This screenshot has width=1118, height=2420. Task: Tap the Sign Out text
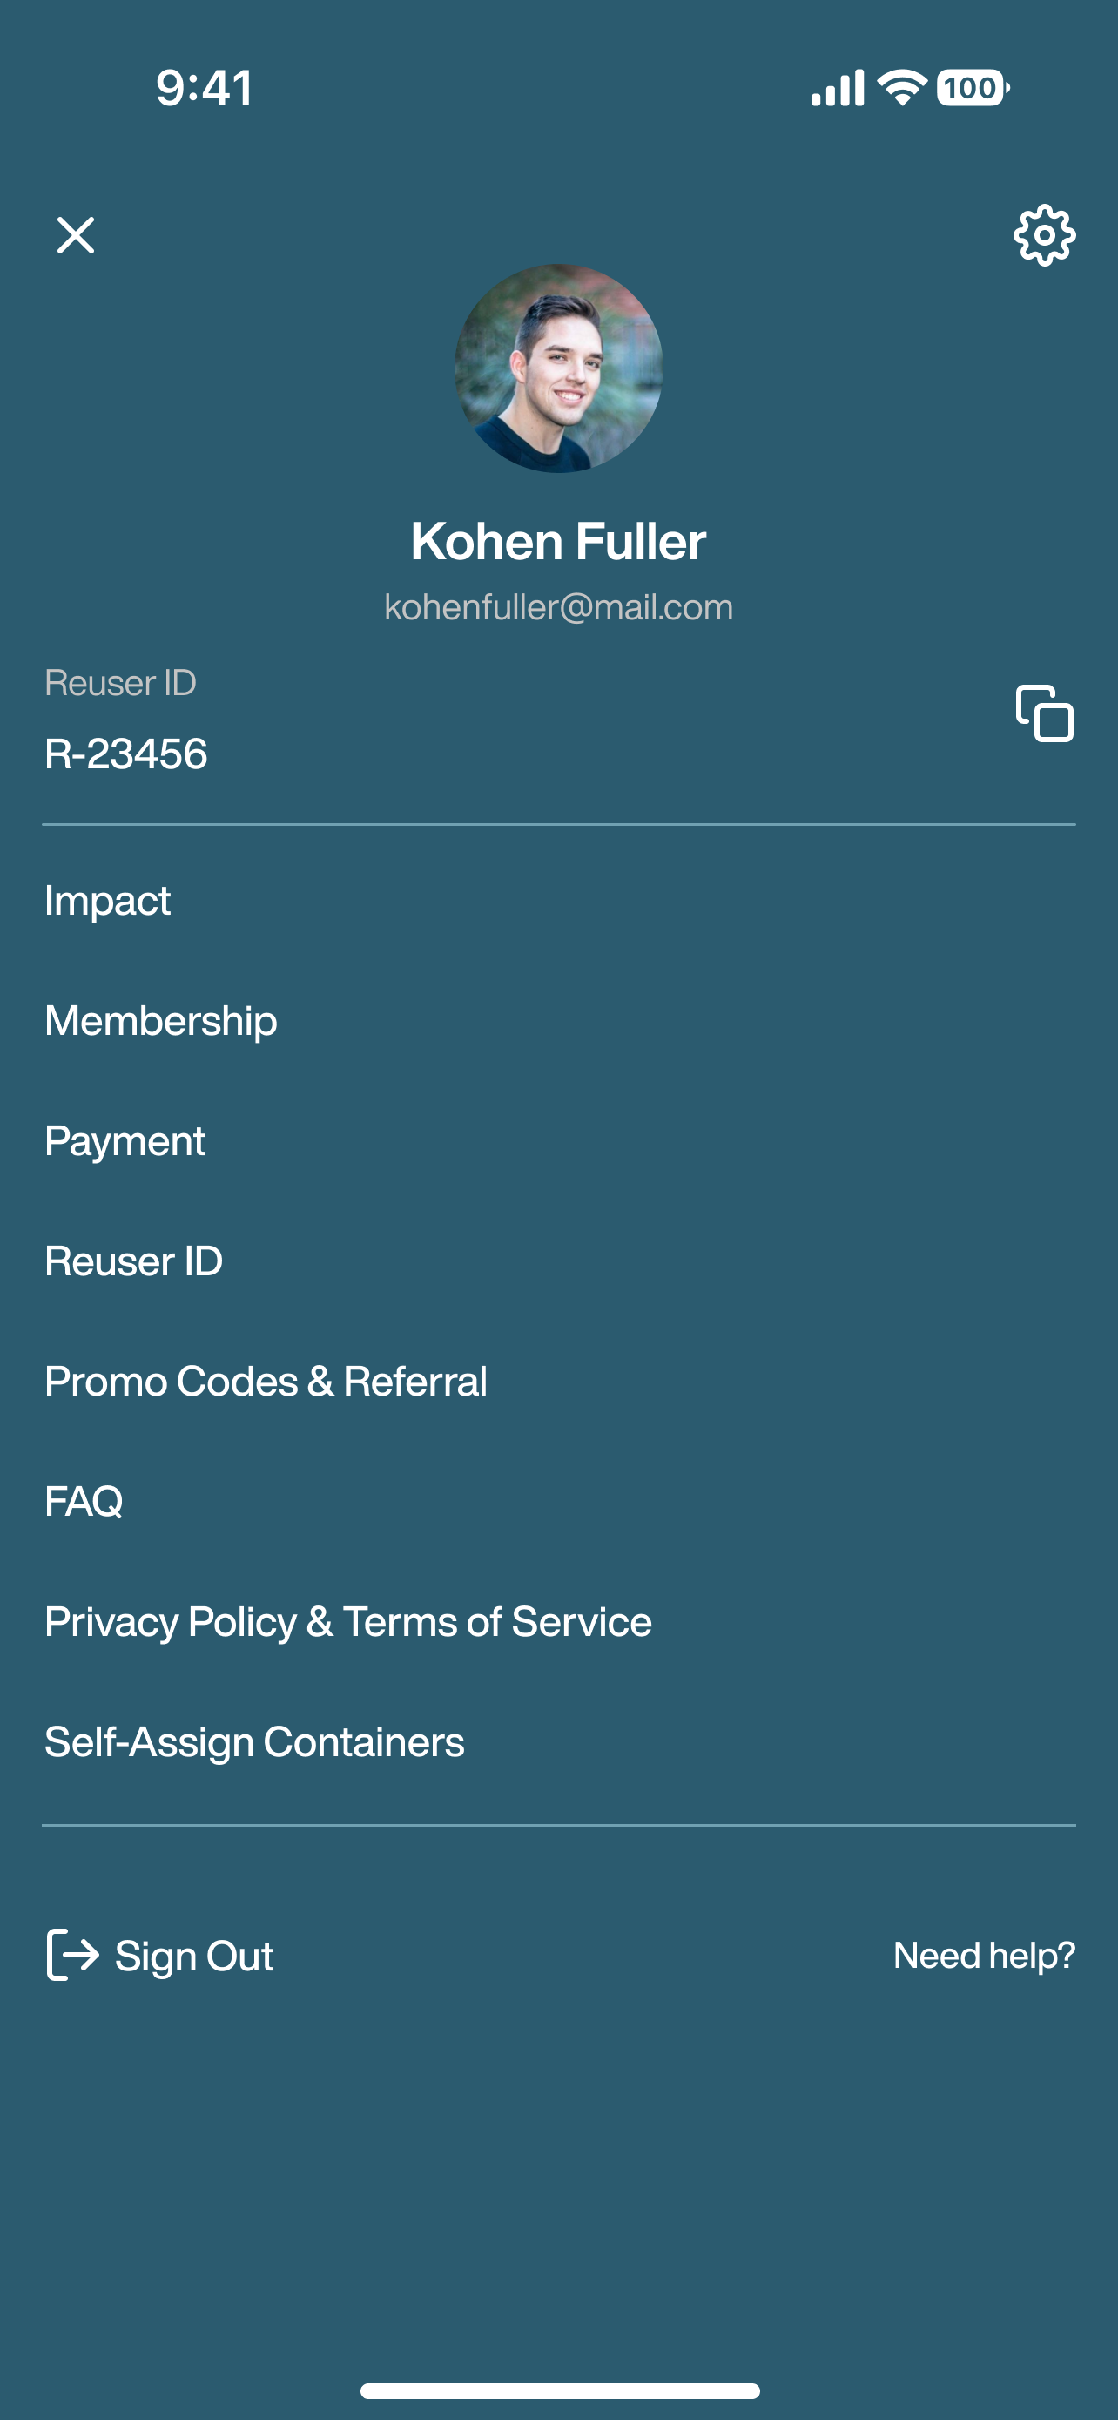(194, 1956)
